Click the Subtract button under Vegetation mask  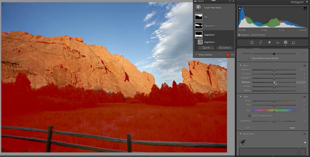[x=225, y=48]
